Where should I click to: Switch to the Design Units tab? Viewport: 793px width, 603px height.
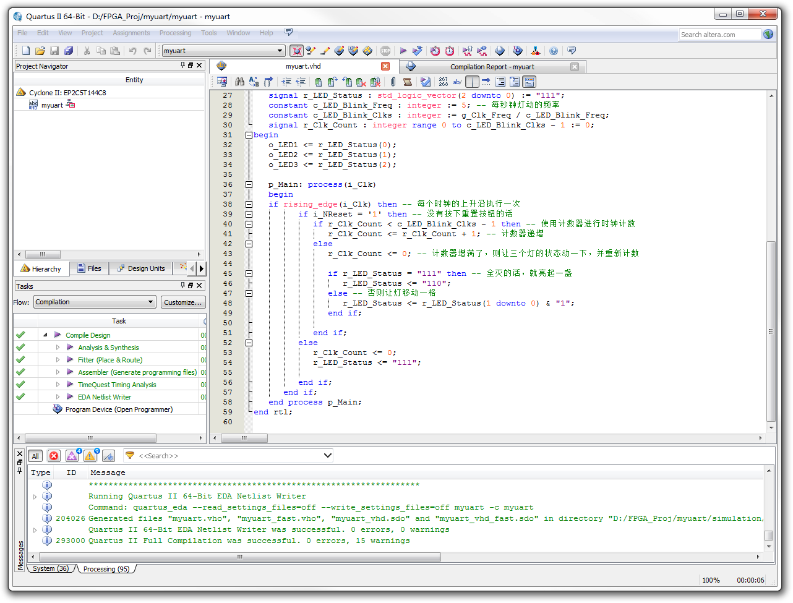coord(141,268)
